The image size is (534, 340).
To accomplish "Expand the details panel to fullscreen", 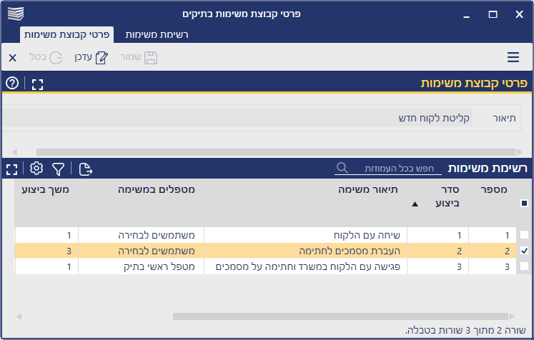I will coord(38,84).
